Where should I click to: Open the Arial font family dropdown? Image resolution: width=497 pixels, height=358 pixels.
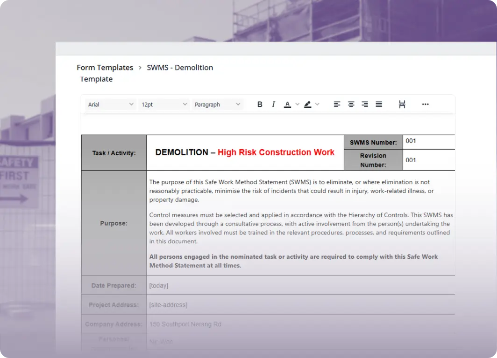pos(110,104)
